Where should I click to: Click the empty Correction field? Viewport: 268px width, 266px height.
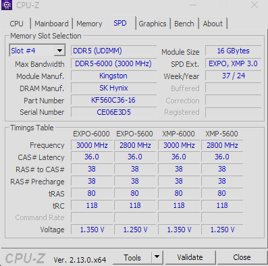point(234,100)
